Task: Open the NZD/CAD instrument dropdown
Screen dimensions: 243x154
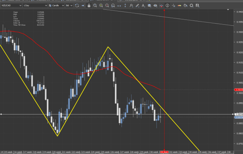Action: point(11,6)
